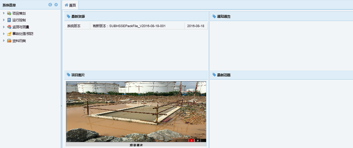Select the 事故处理/预防 menu item
This screenshot has width=353, height=148.
pyautogui.click(x=23, y=34)
